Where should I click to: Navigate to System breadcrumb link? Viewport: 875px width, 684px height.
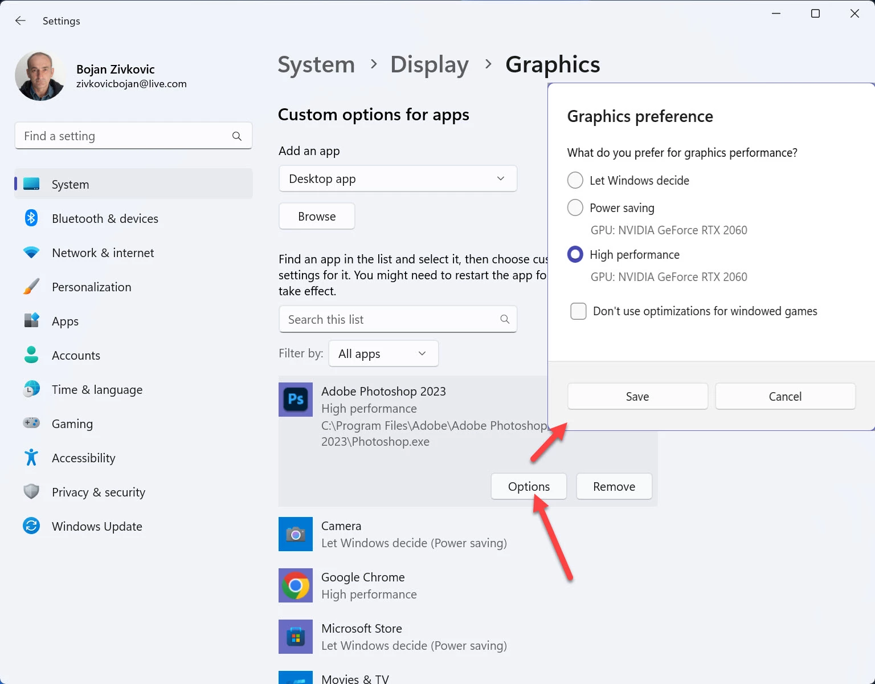(x=316, y=64)
